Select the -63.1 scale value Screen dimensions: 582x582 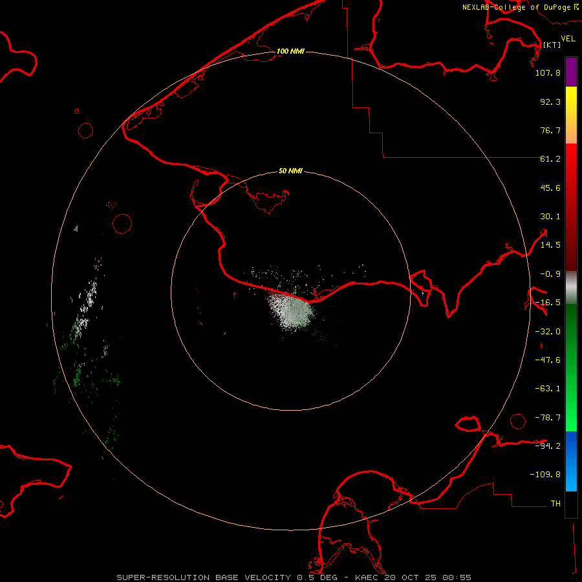point(548,389)
